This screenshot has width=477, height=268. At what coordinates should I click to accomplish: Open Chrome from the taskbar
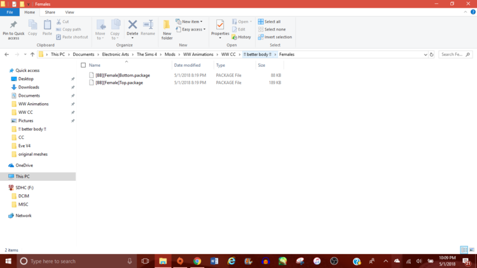pyautogui.click(x=197, y=261)
